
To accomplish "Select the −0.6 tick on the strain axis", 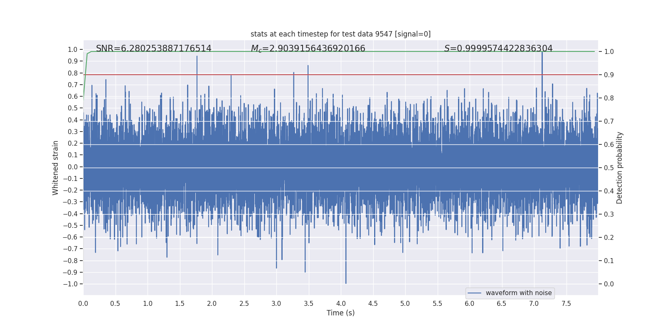I will coord(70,237).
